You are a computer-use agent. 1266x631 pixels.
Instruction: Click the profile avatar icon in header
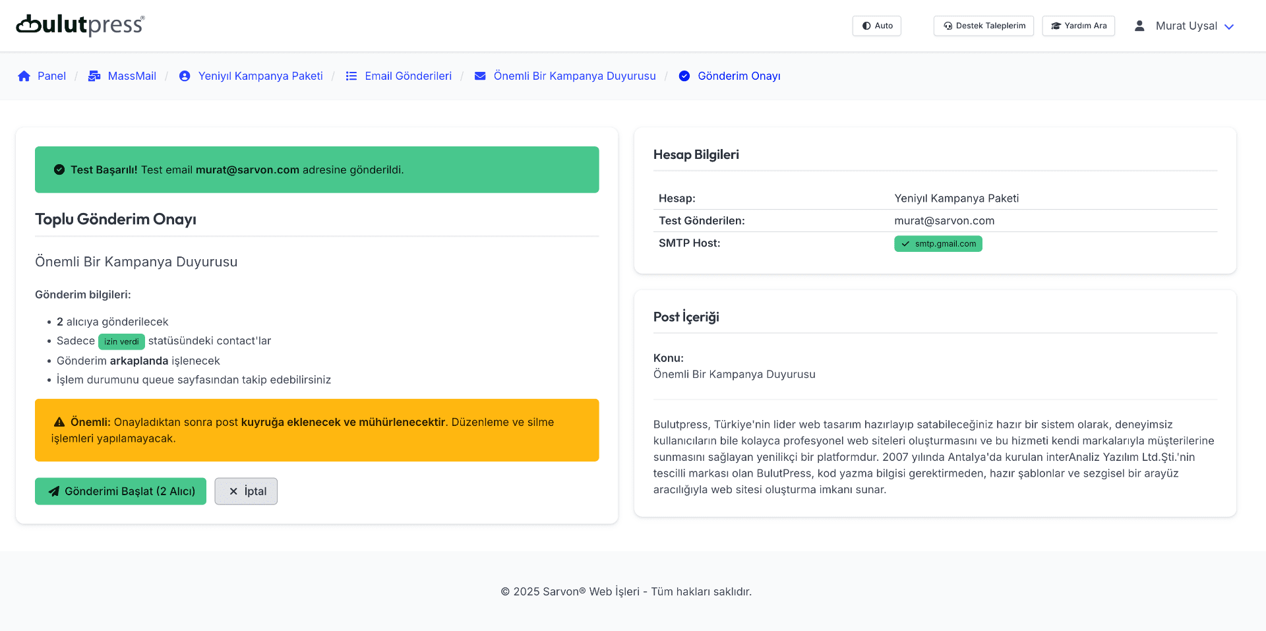(x=1139, y=26)
